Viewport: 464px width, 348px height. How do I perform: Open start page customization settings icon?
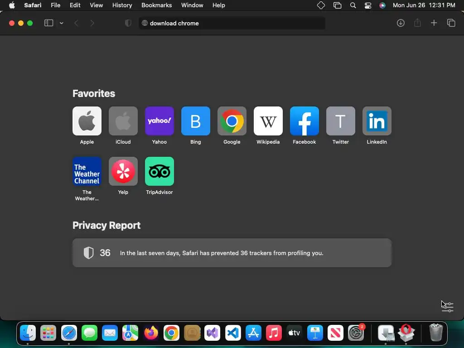(448, 307)
